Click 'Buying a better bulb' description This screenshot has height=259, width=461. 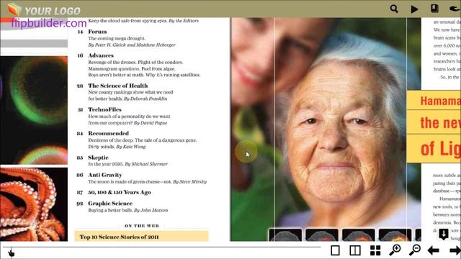(x=110, y=210)
